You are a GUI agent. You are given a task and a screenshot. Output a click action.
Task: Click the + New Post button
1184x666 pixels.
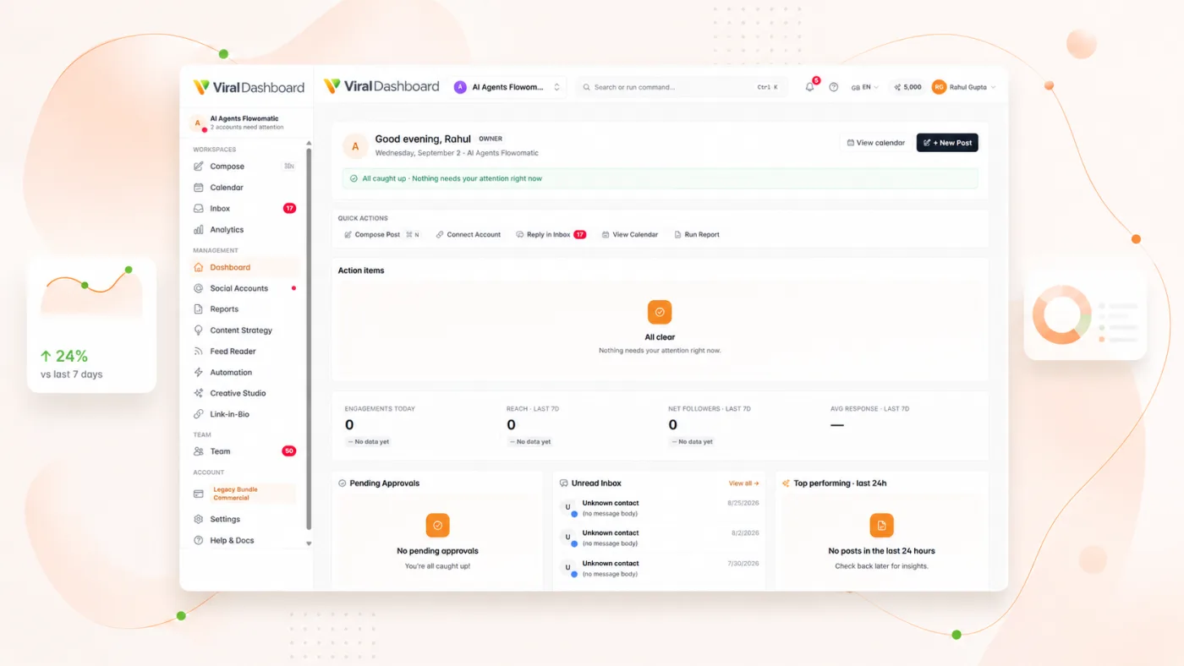pos(947,143)
